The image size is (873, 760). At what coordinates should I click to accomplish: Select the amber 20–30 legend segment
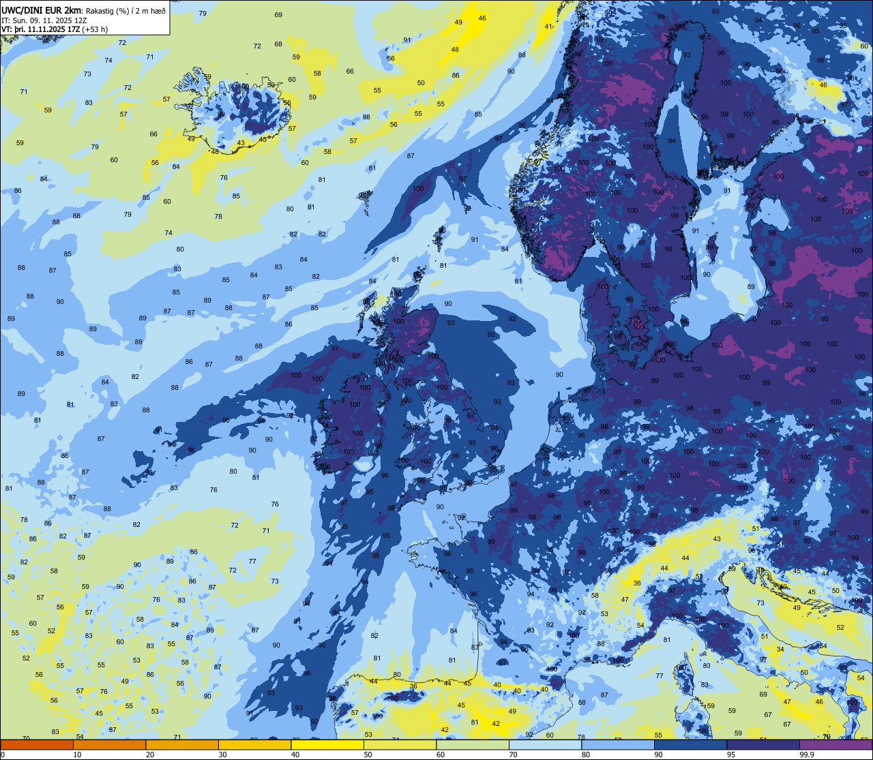coord(182,744)
